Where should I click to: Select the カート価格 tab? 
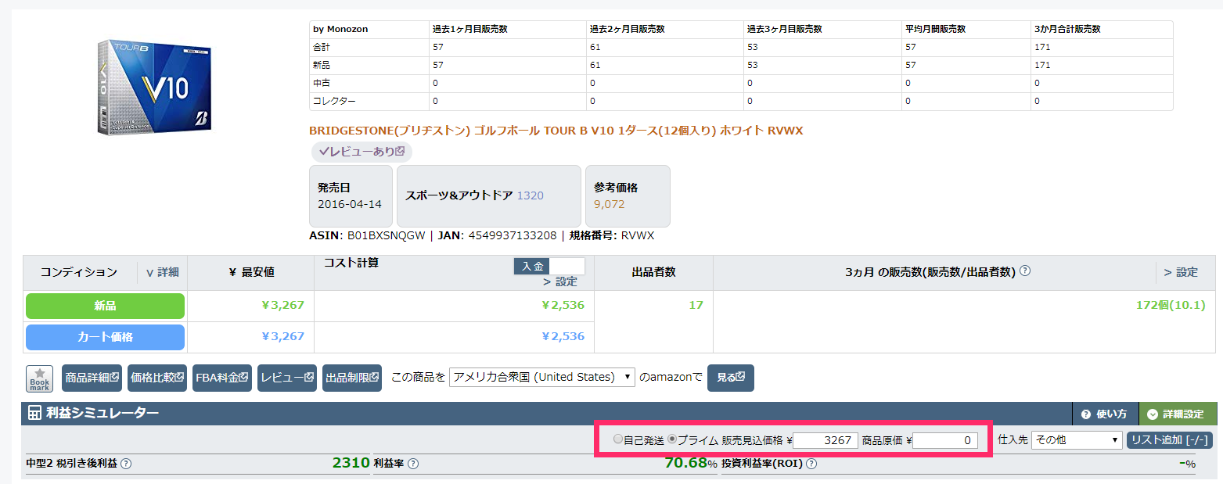coord(105,337)
